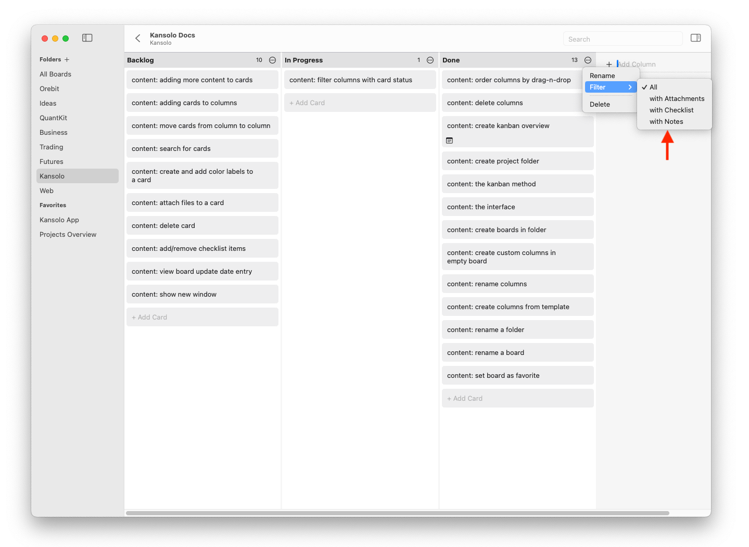The image size is (749, 547).
Task: Open card 'filter columns with card status'
Action: (x=360, y=80)
